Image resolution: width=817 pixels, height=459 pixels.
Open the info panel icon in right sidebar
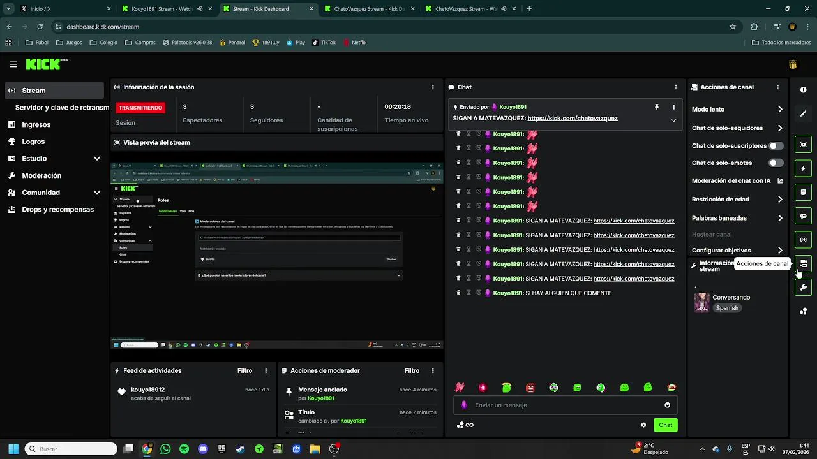click(x=803, y=90)
